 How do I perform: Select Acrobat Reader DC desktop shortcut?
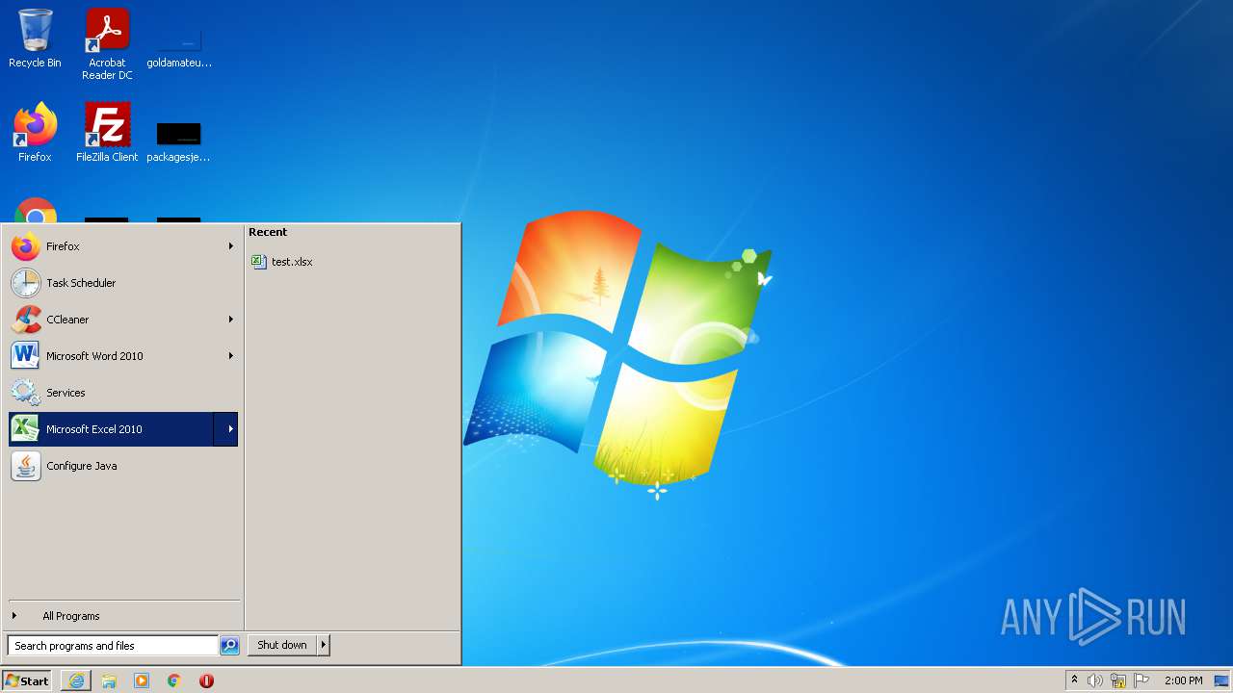tap(107, 44)
